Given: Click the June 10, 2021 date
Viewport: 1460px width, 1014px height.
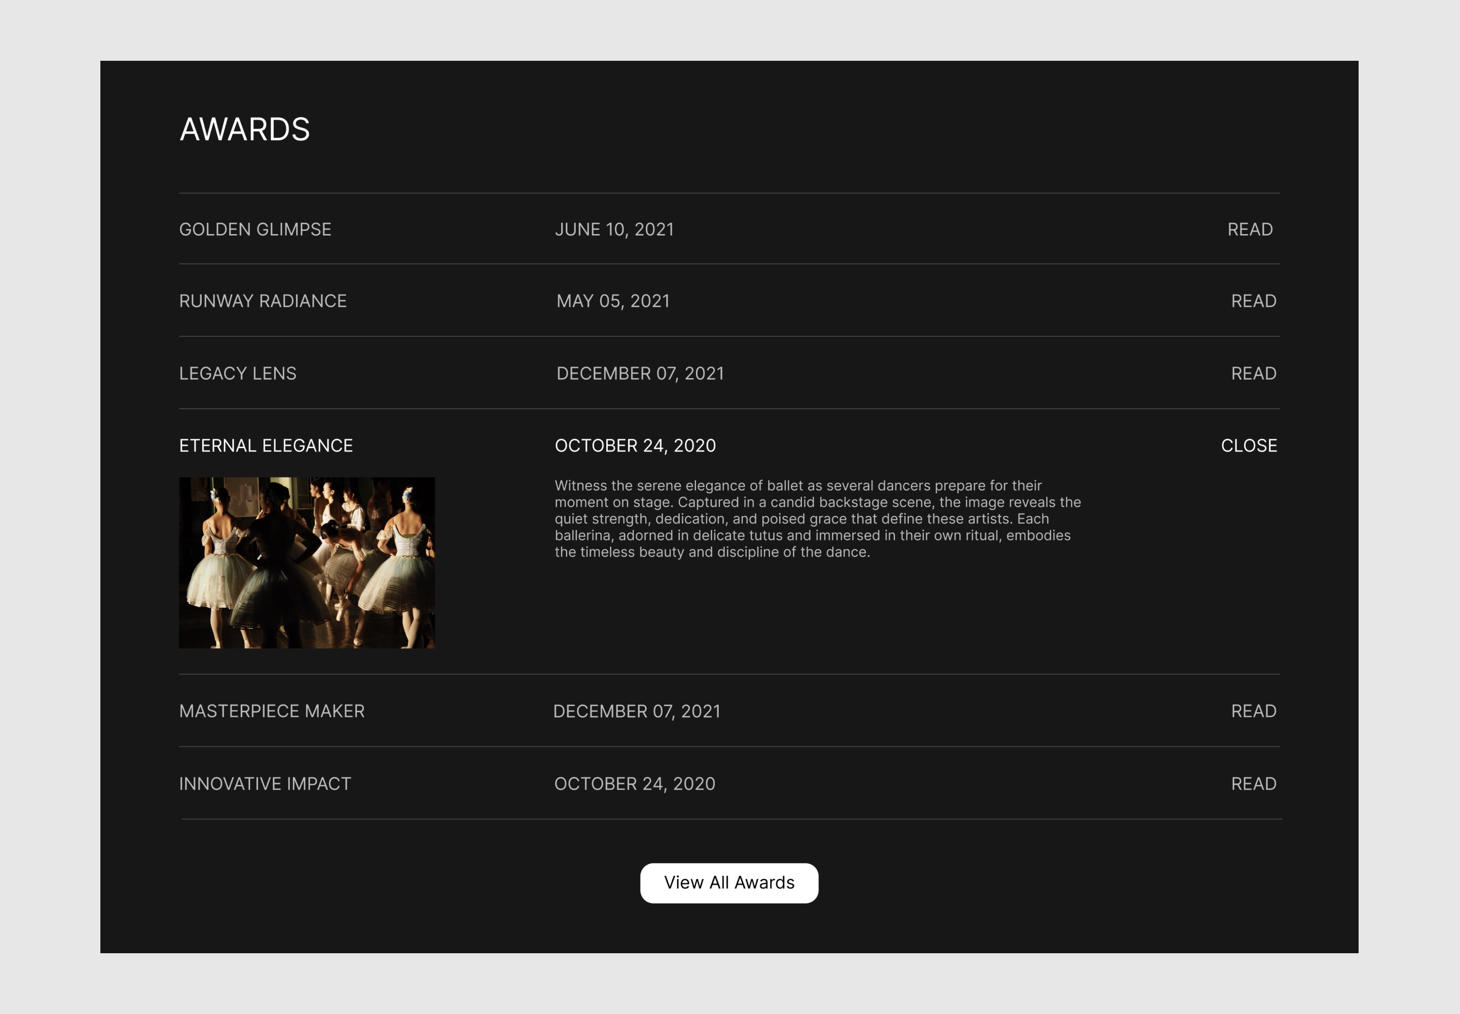Looking at the screenshot, I should click(613, 229).
